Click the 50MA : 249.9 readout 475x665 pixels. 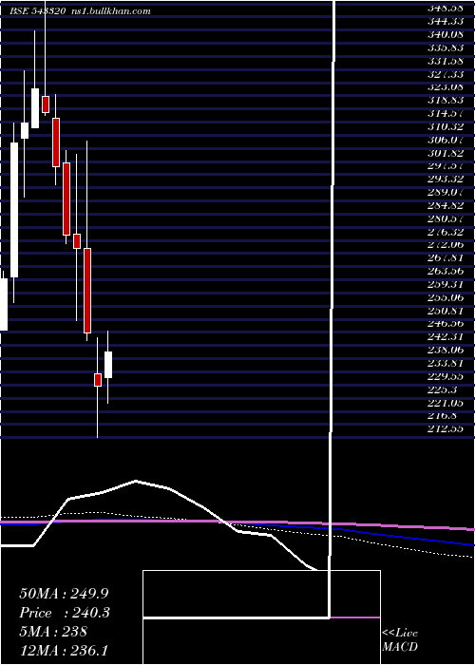(x=65, y=594)
